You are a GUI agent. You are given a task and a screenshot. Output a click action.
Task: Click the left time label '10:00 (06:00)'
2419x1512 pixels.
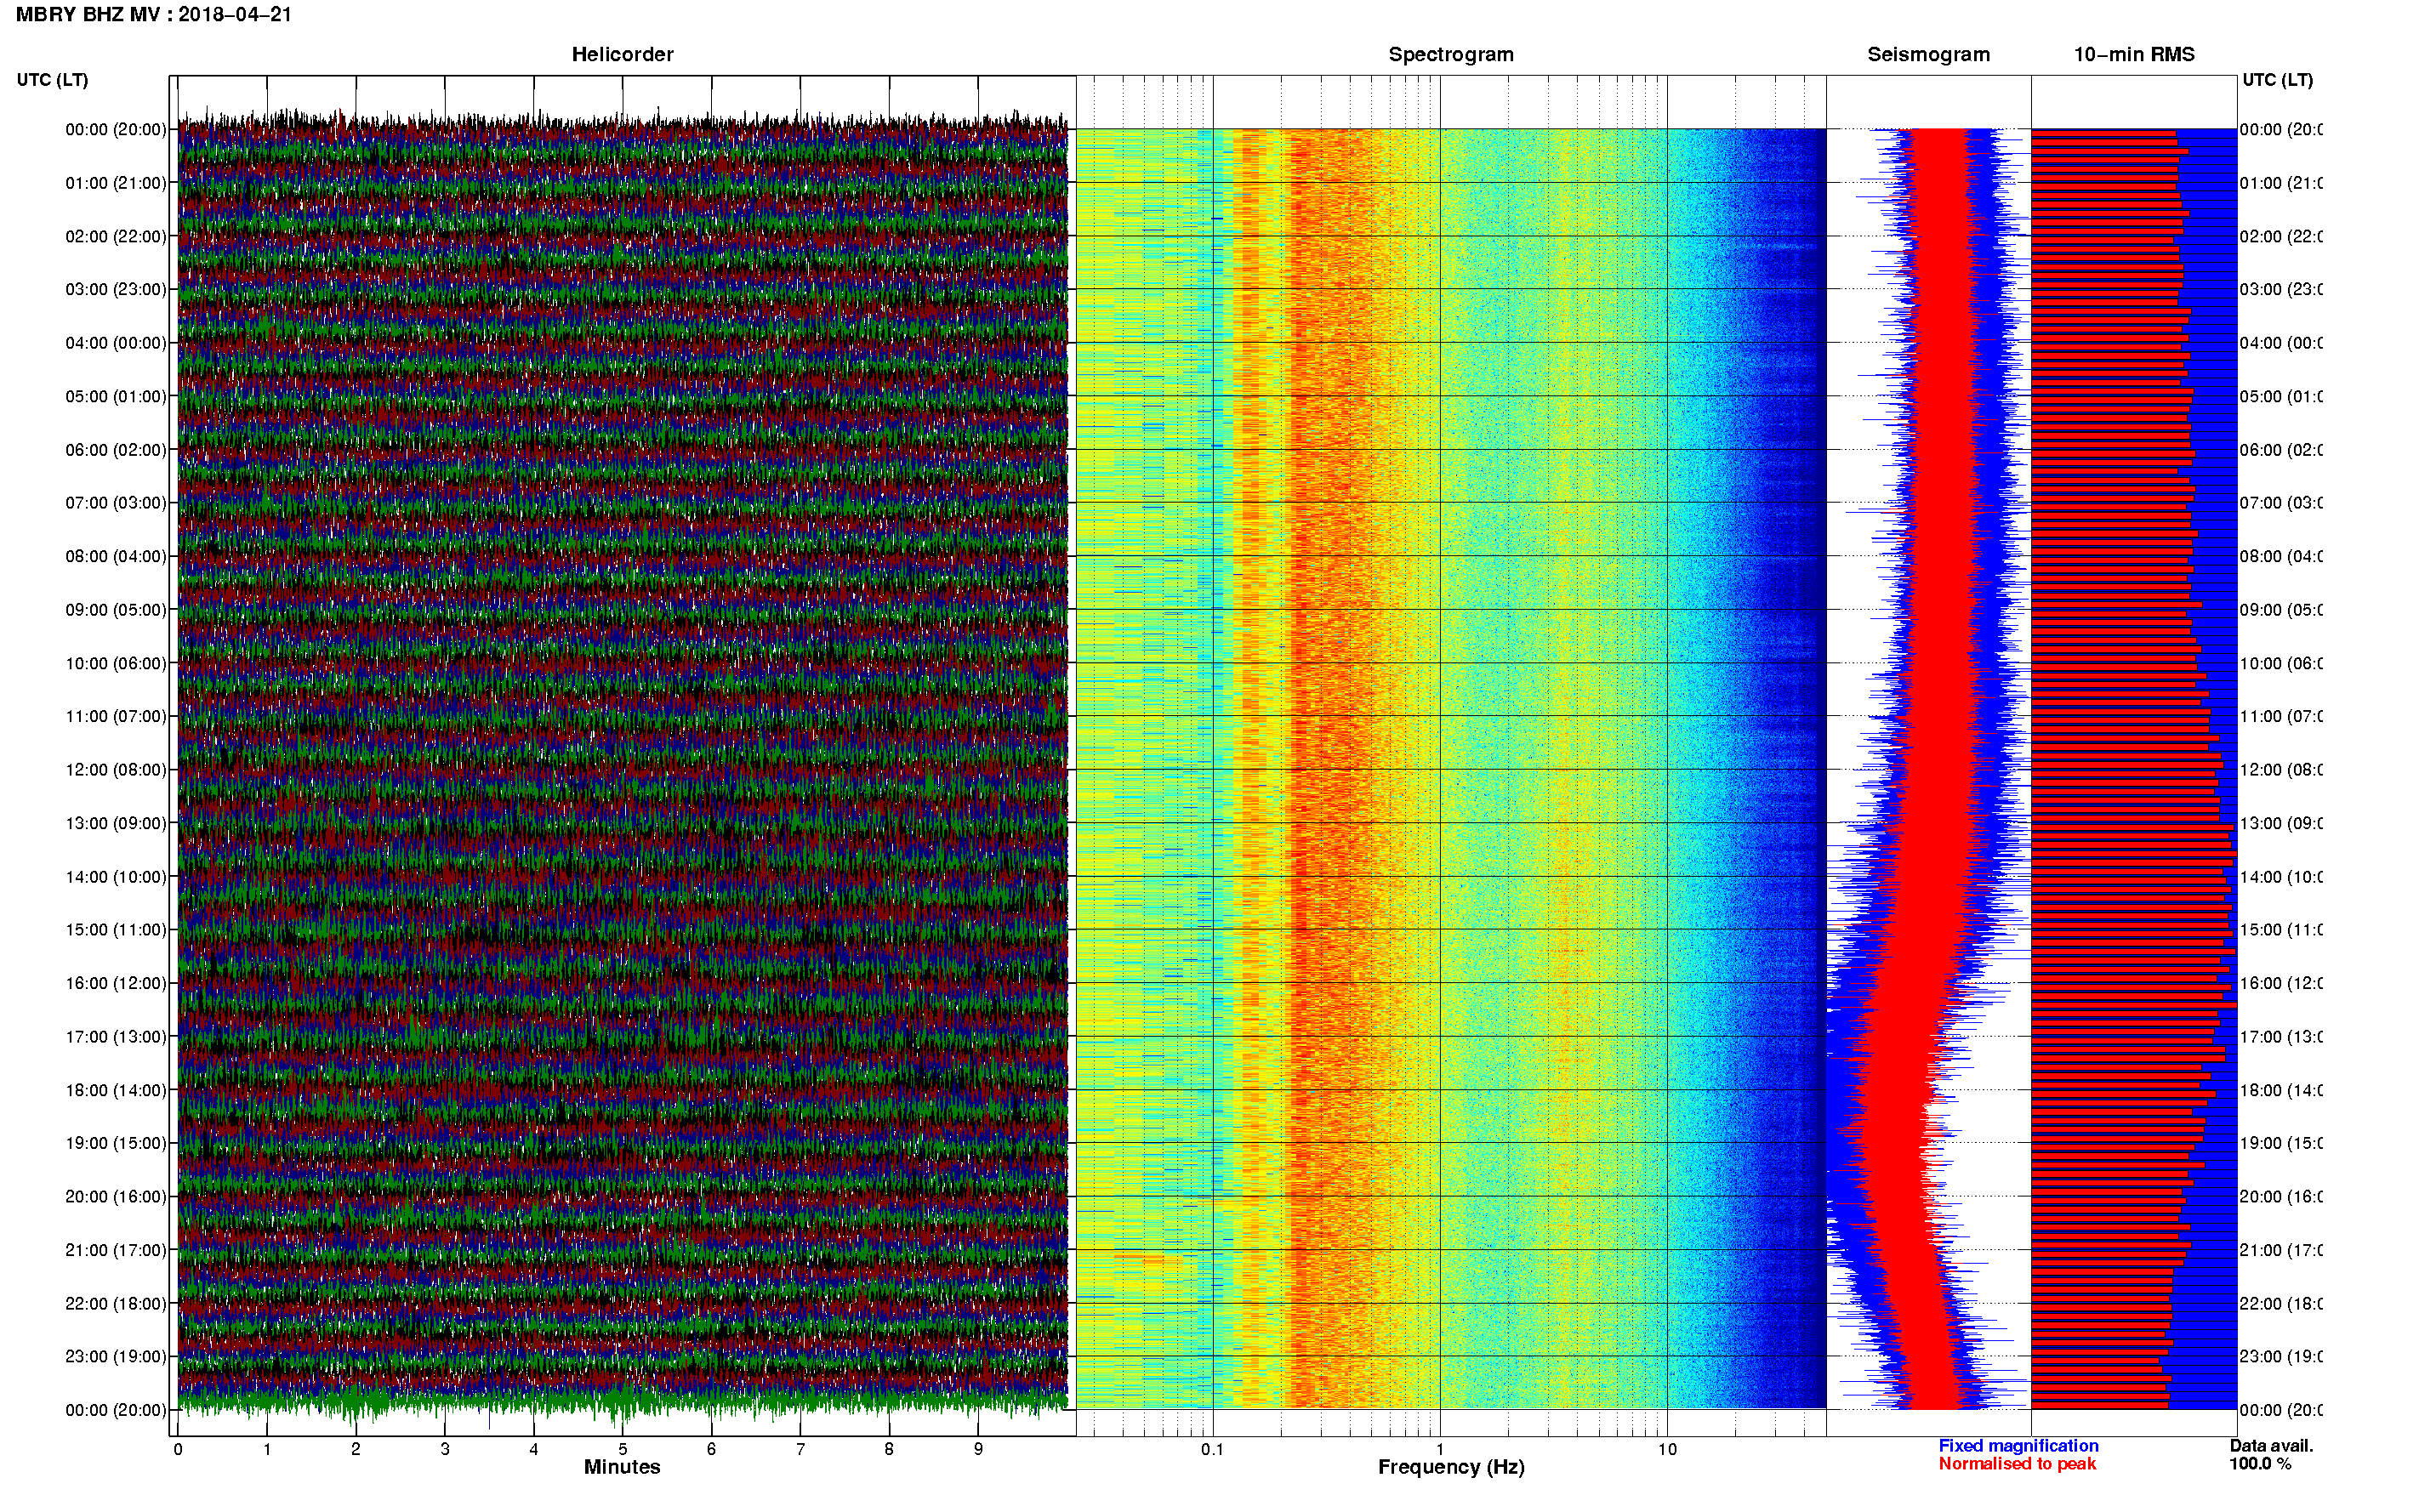point(116,663)
